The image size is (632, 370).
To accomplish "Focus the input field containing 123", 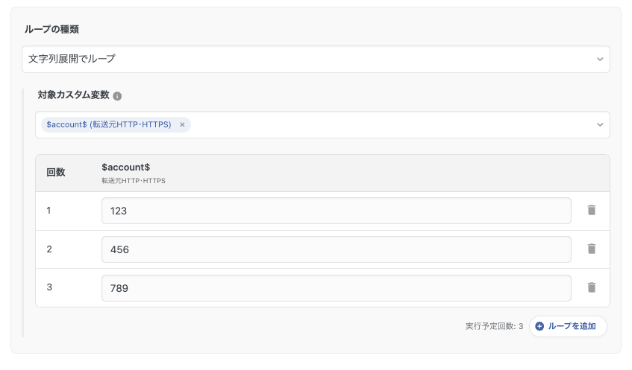I will [336, 211].
